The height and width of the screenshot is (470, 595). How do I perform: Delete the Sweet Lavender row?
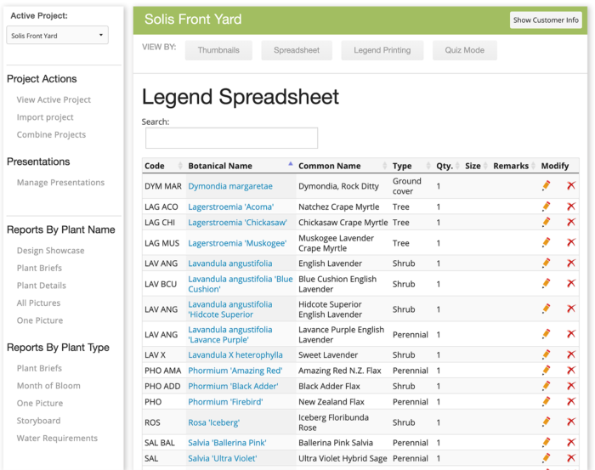click(x=571, y=354)
